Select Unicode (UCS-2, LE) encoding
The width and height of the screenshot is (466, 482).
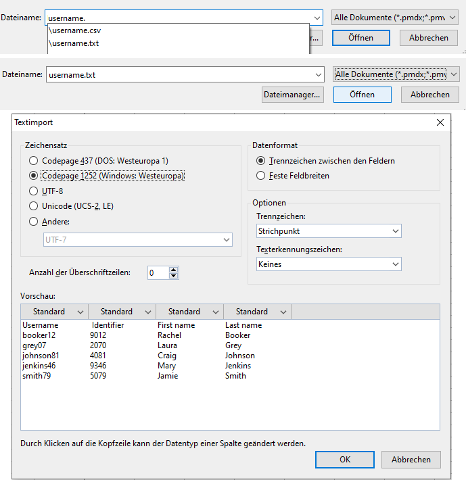coord(33,206)
